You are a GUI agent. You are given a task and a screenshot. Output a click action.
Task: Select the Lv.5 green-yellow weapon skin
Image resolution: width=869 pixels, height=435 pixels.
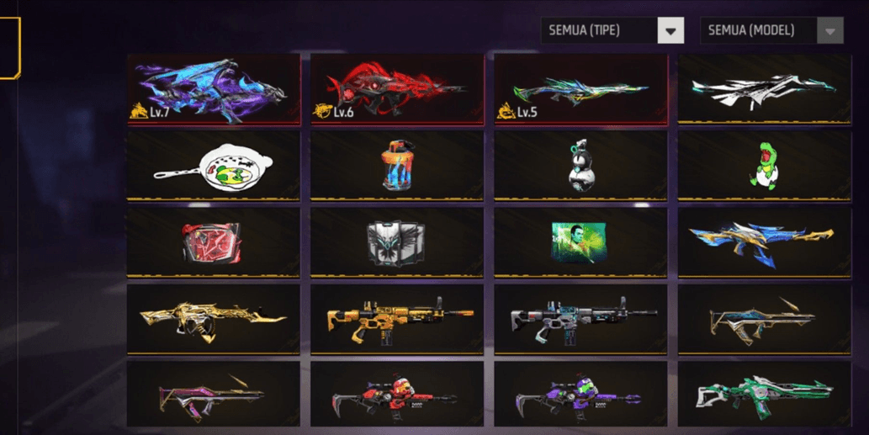[x=580, y=89]
